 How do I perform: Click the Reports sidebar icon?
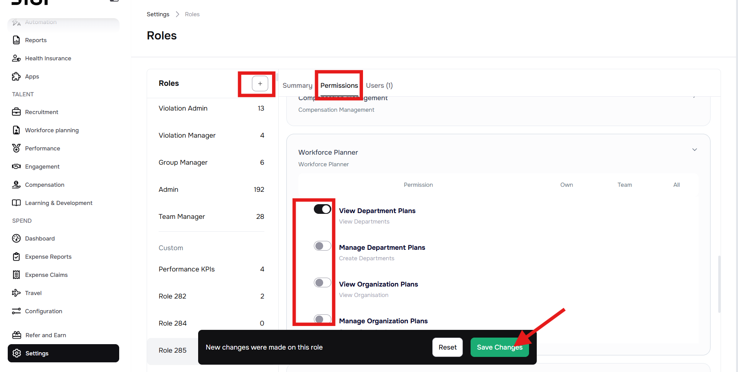tap(16, 40)
